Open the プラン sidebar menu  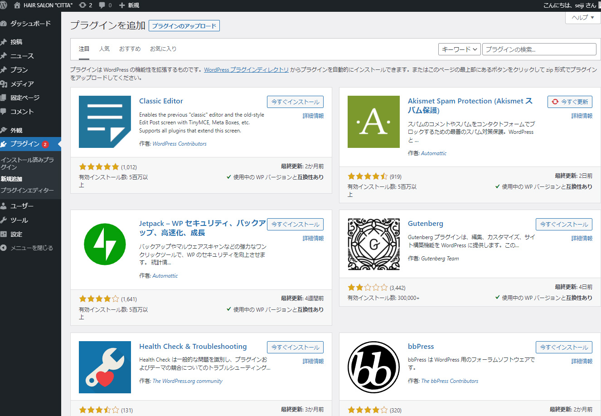(x=30, y=70)
